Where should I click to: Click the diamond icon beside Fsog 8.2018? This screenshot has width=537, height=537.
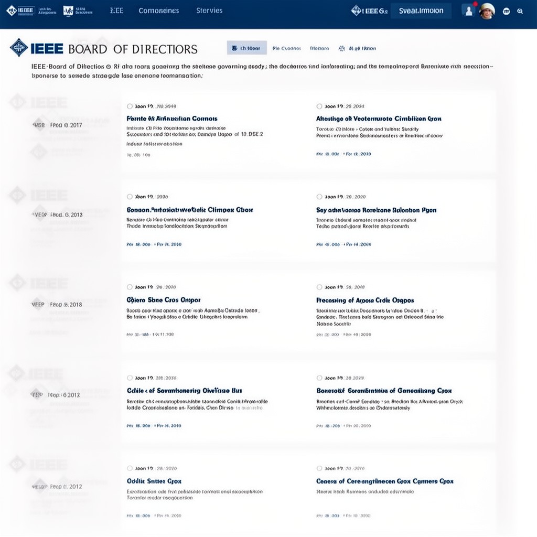38,304
